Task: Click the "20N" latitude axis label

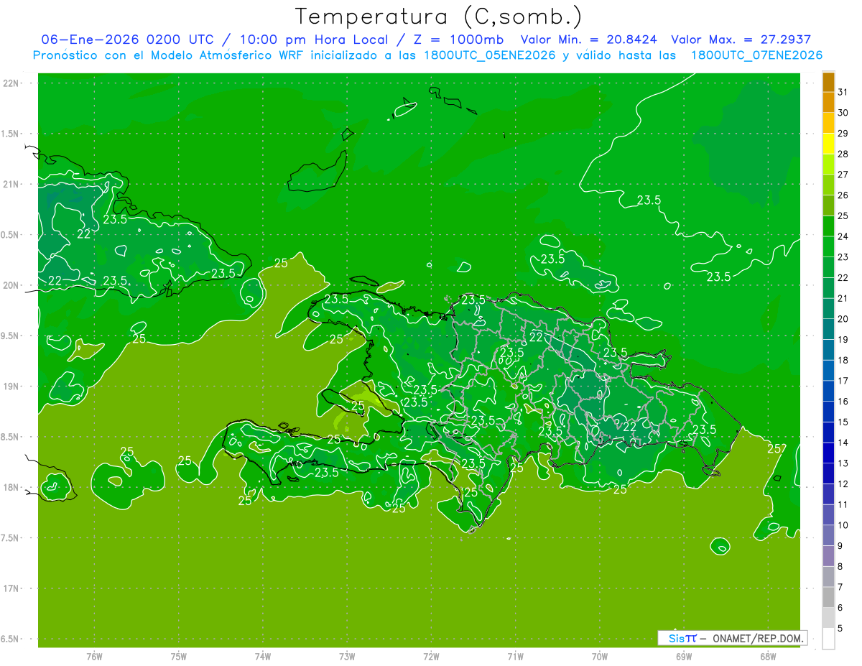Action: (x=12, y=285)
